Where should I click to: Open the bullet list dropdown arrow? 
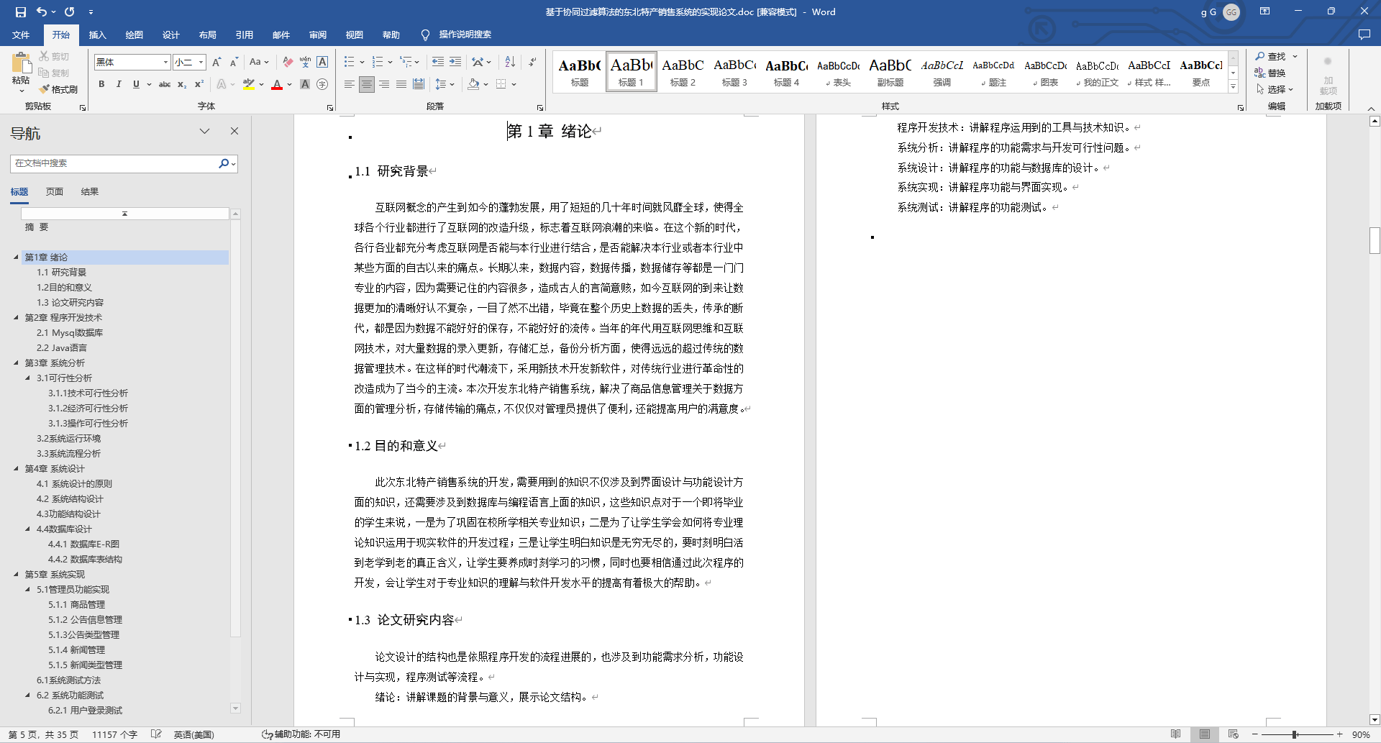click(x=362, y=63)
